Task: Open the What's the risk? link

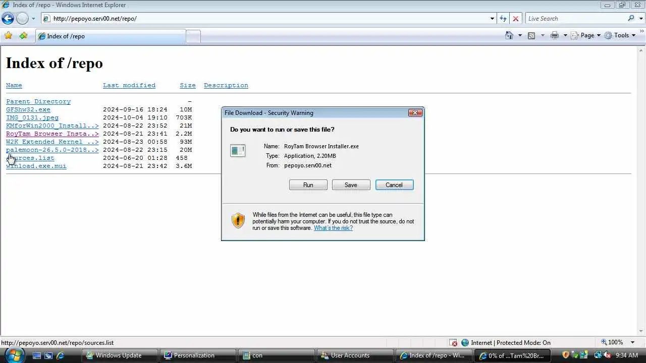Action: click(333, 228)
